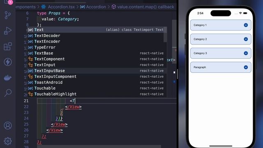Image resolution: width=263 pixels, height=148 pixels.
Task: Click the Explorer icon with notification badge
Action: (8, 2)
